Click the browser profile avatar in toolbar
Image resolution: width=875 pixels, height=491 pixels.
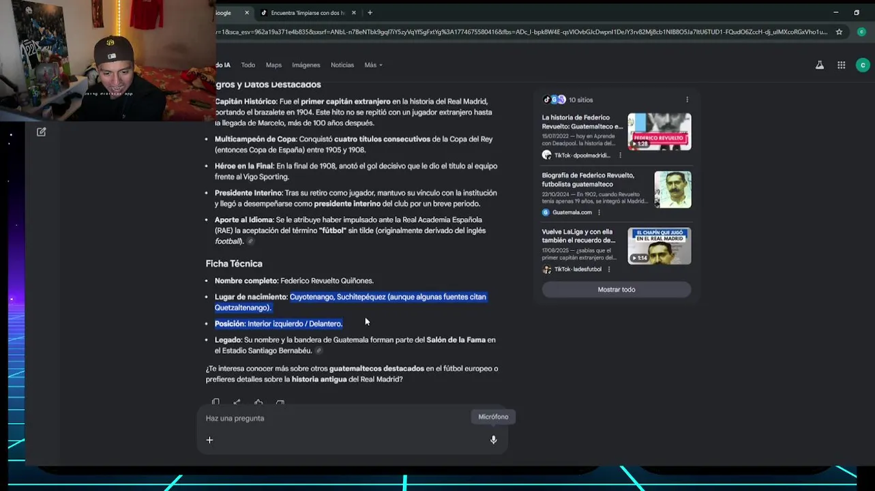coord(861,31)
